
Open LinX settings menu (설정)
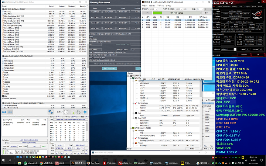point(152,6)
